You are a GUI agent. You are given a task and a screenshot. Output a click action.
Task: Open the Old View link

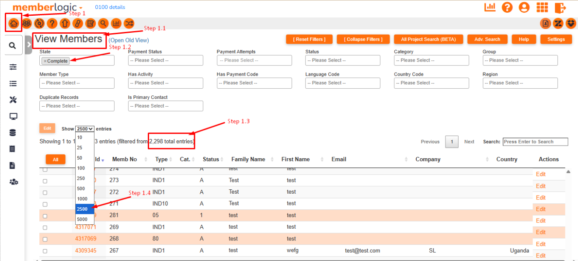[x=129, y=40]
